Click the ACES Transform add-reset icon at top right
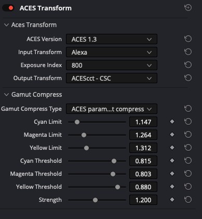 pos(188,8)
